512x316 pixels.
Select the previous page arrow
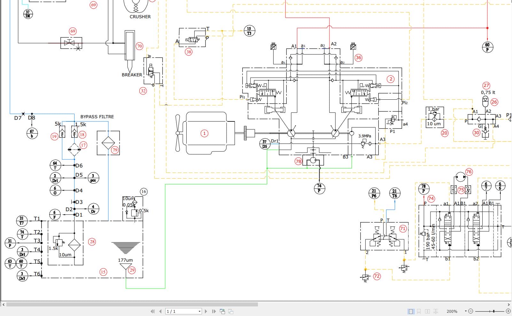tap(161, 311)
